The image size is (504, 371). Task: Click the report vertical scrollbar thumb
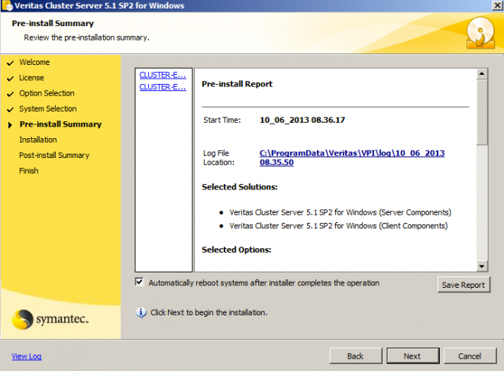point(482,112)
